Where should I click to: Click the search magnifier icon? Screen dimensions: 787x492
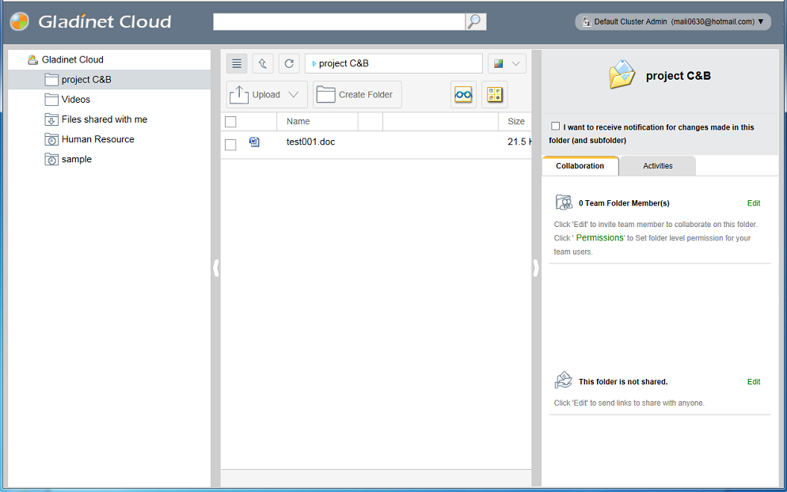point(474,21)
